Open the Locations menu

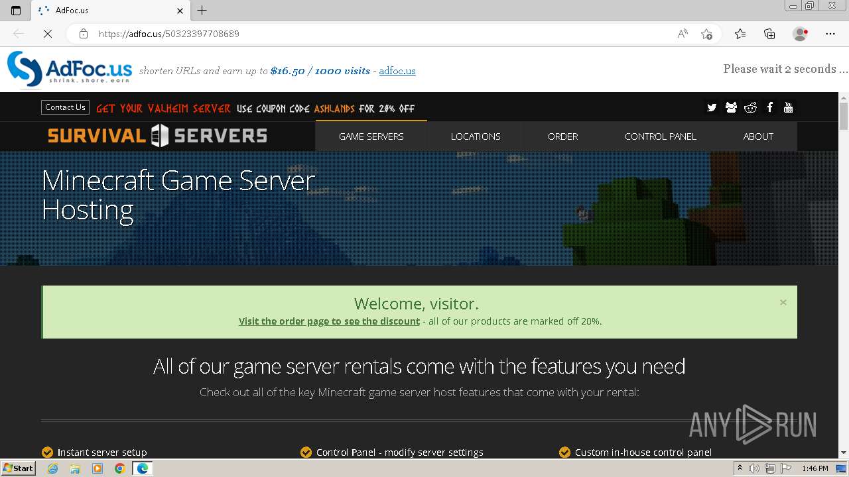pyautogui.click(x=476, y=136)
